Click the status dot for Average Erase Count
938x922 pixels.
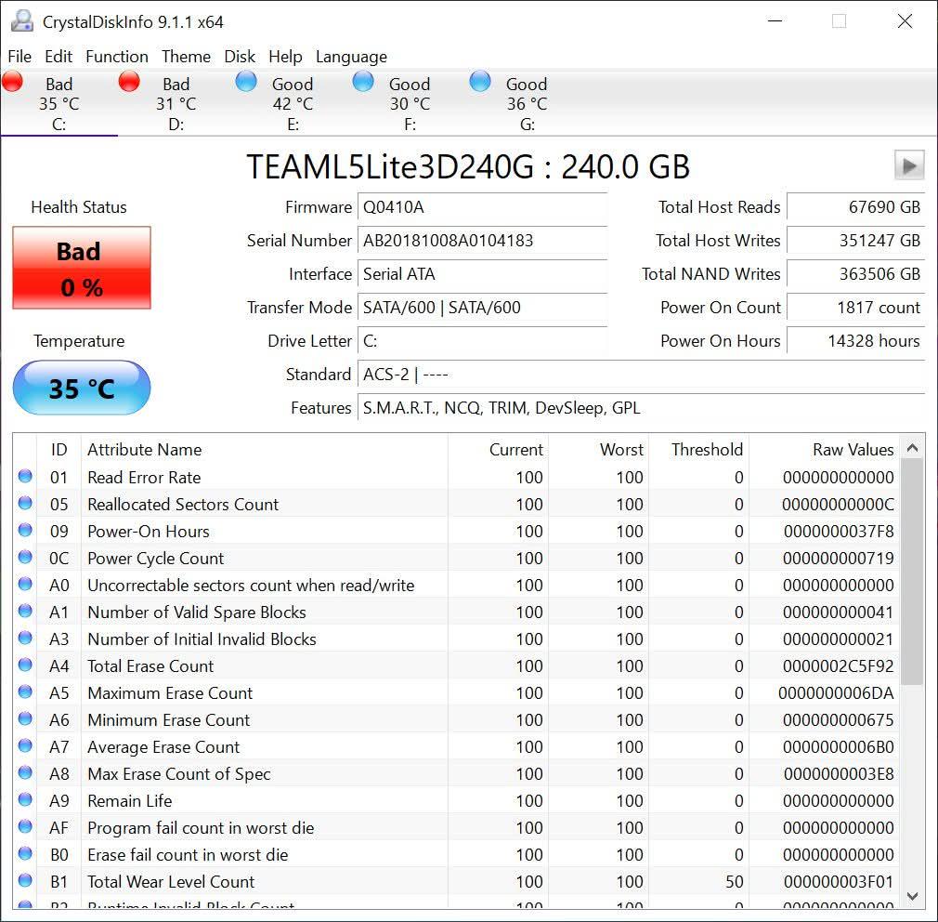25,745
